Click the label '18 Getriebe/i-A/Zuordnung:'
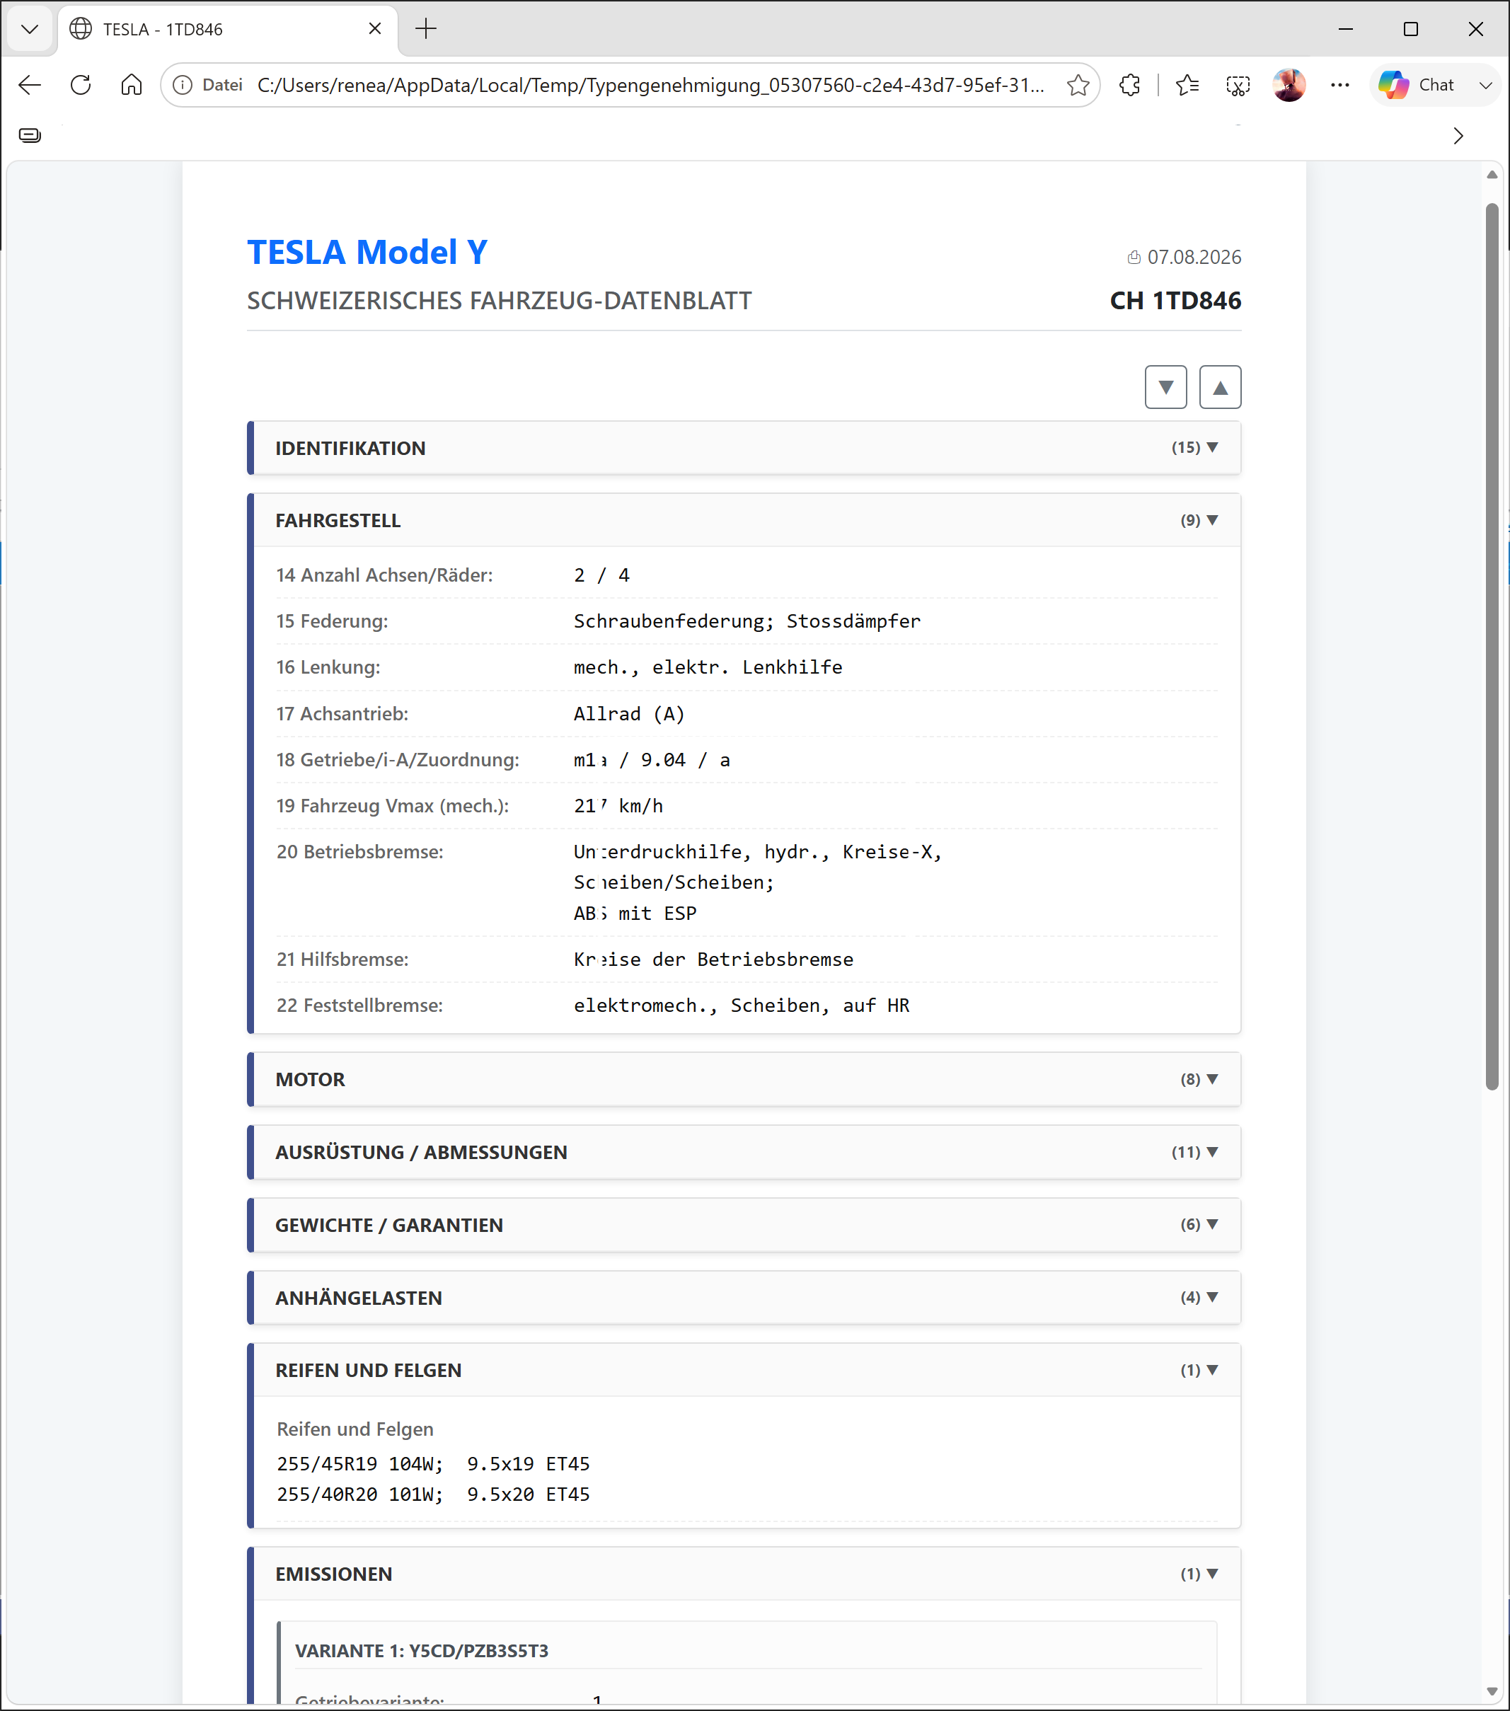 coord(398,759)
